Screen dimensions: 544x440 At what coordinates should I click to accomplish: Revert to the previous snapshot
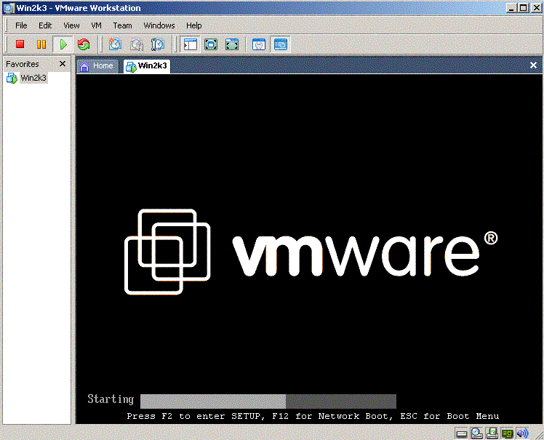136,44
